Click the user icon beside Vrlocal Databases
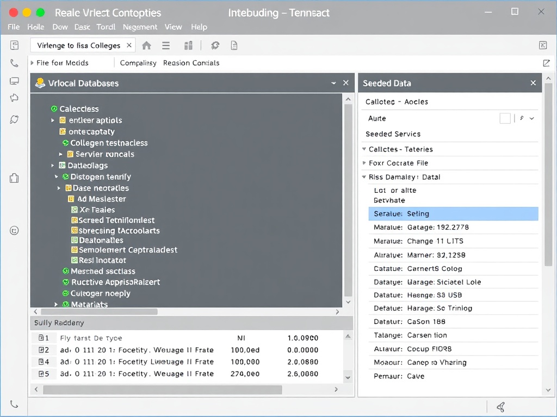The height and width of the screenshot is (417, 557). click(x=40, y=83)
